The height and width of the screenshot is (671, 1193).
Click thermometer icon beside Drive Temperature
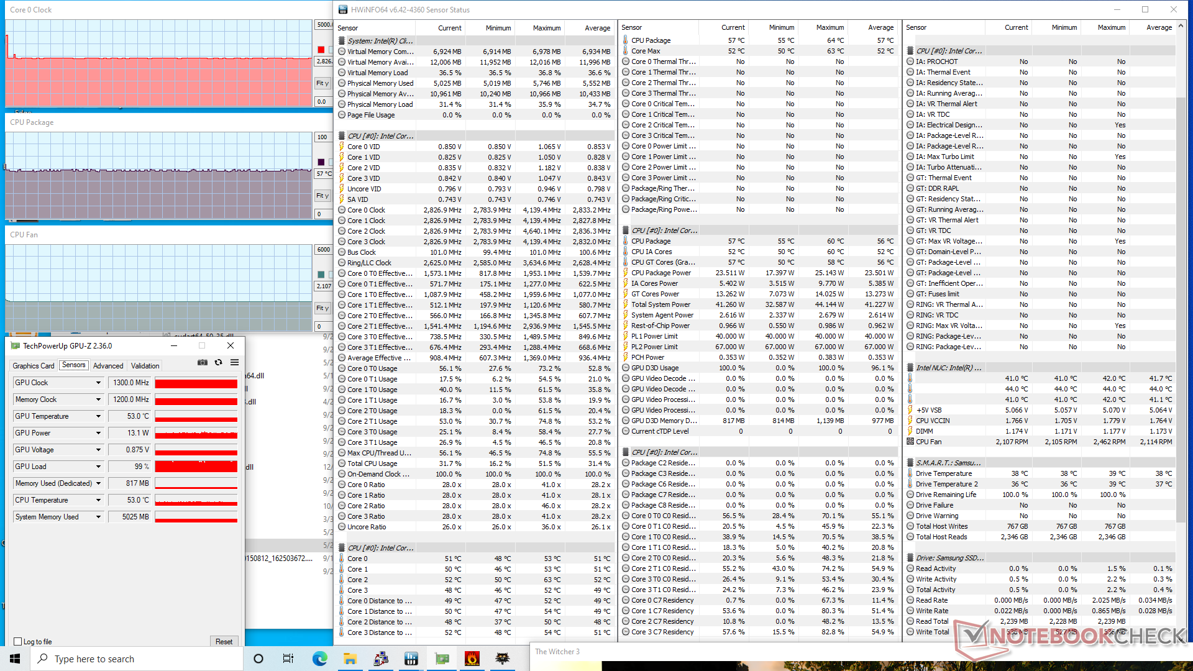coord(910,473)
